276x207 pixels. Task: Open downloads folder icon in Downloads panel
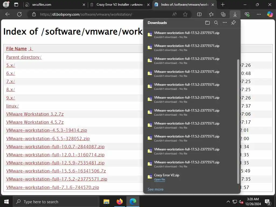click(208, 23)
